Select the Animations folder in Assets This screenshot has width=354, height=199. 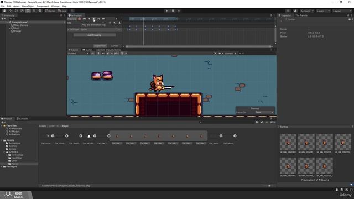pos(14,143)
